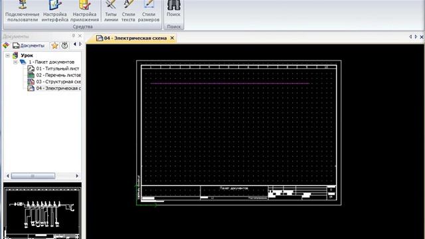Viewport: 425px width, 239px height.
Task: Click the tree horizontal scrollbar right arrow
Action: (x=77, y=176)
